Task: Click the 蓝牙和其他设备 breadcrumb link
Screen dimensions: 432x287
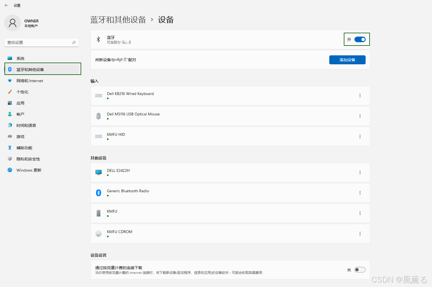Action: click(x=118, y=20)
